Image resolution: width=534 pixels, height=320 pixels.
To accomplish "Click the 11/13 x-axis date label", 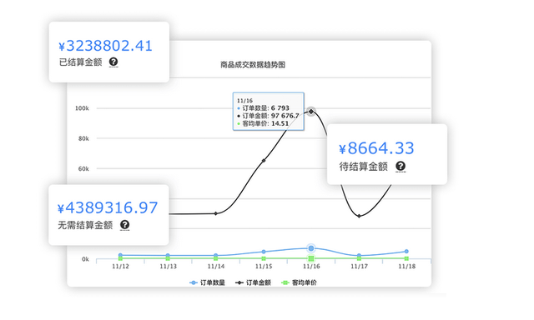I will pyautogui.click(x=169, y=267).
